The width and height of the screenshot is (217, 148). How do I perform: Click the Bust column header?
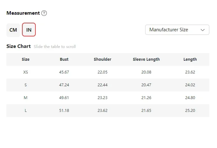[x=64, y=59]
